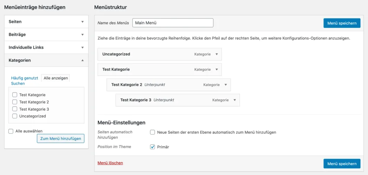Select the Individuelle Links panel heading

(x=26, y=47)
